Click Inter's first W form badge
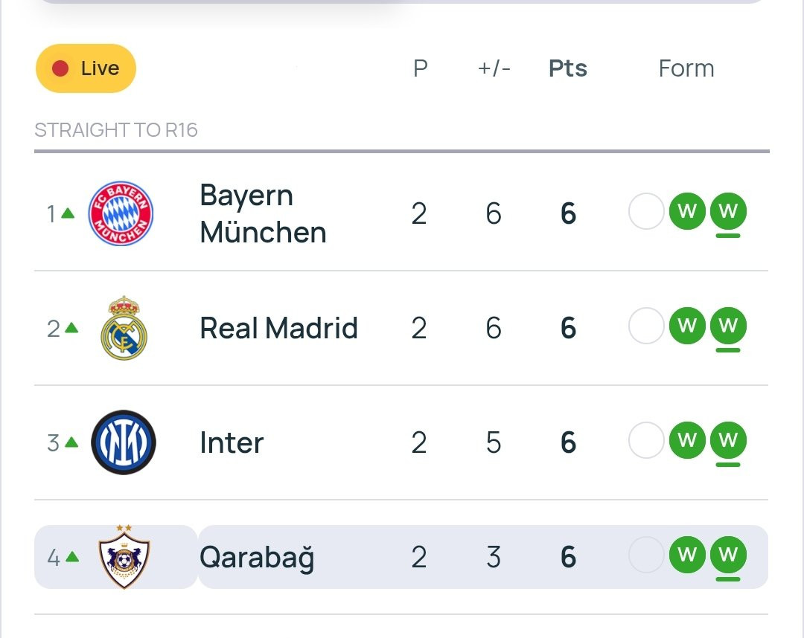The image size is (804, 638). click(687, 440)
